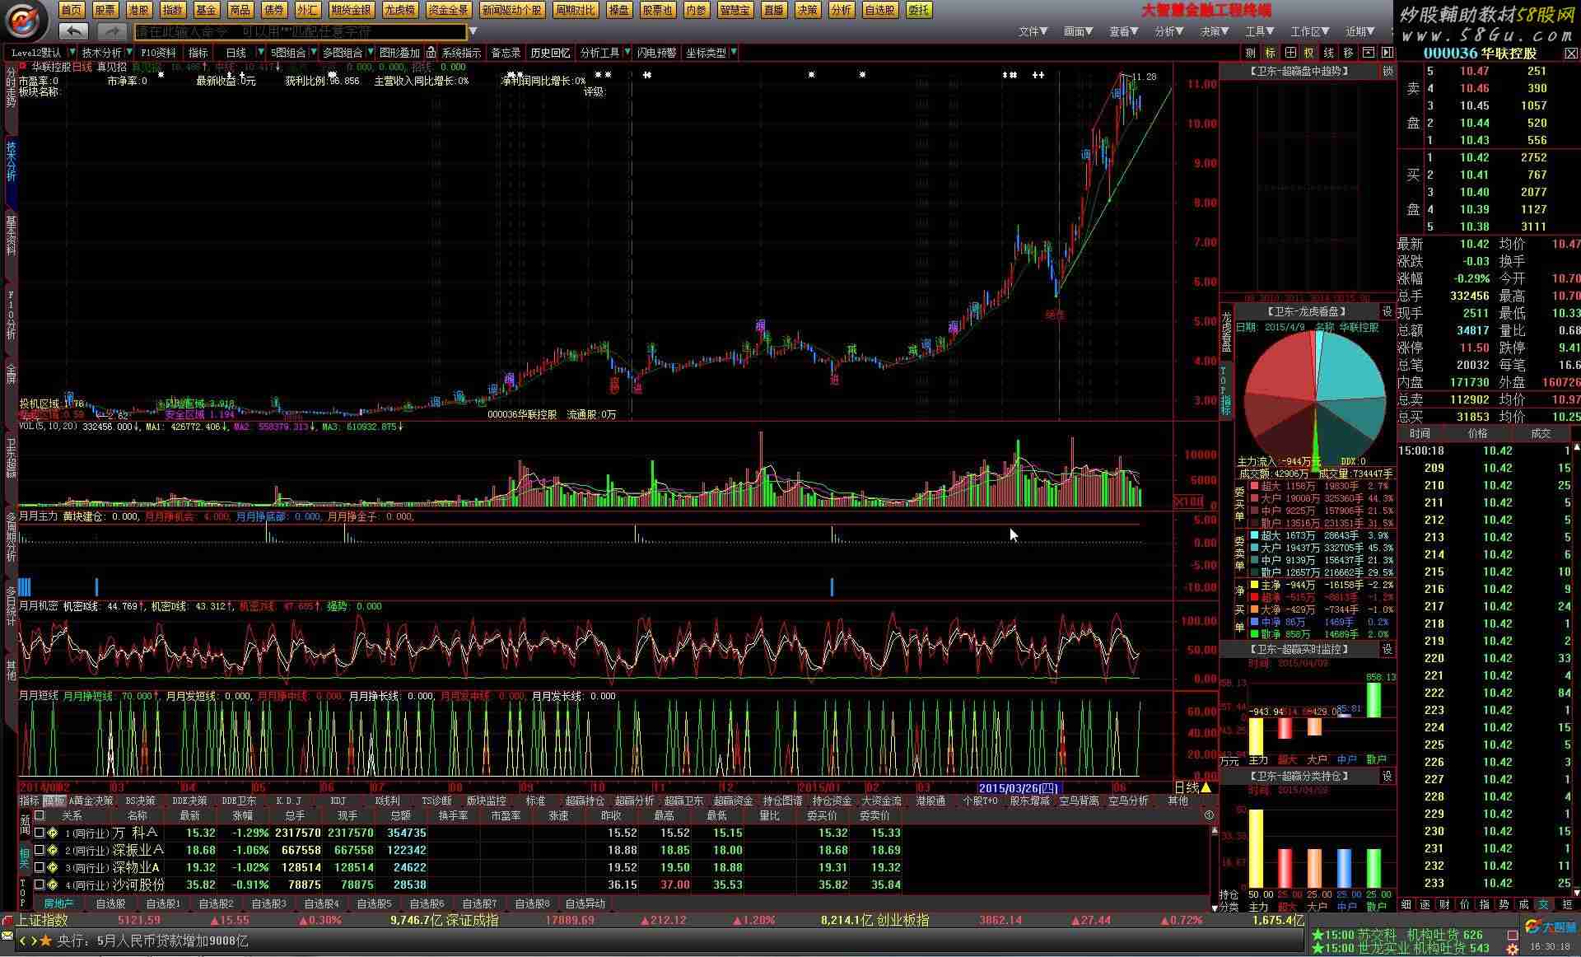
Task: Select the 超赢资金 indicator tab
Action: tap(733, 801)
